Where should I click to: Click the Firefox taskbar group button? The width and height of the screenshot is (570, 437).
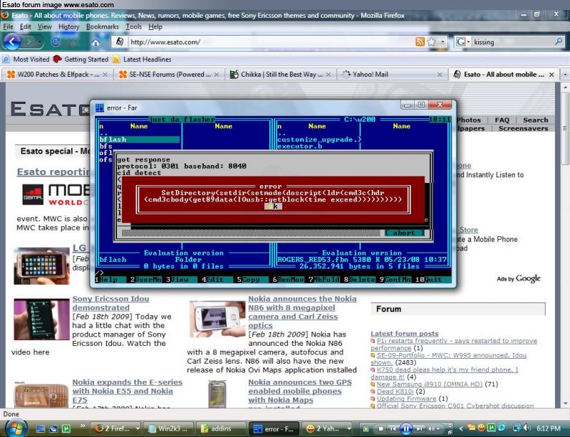[116, 428]
